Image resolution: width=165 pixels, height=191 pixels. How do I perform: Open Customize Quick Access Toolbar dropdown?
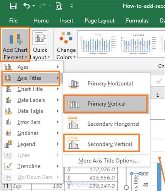pyautogui.click(x=72, y=6)
